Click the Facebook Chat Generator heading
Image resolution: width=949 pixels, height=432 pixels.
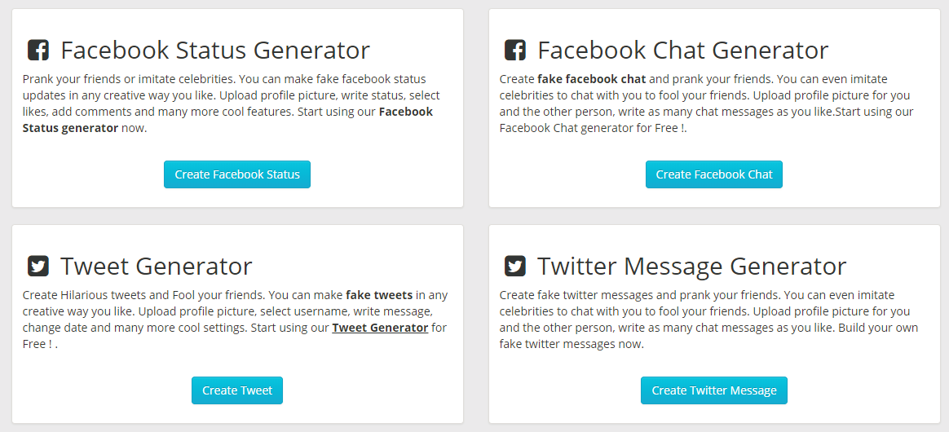tap(682, 51)
